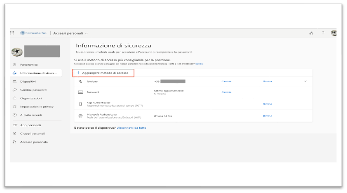
Task: Click the Impostazioni e privacy gear icon
Action: coord(15,107)
